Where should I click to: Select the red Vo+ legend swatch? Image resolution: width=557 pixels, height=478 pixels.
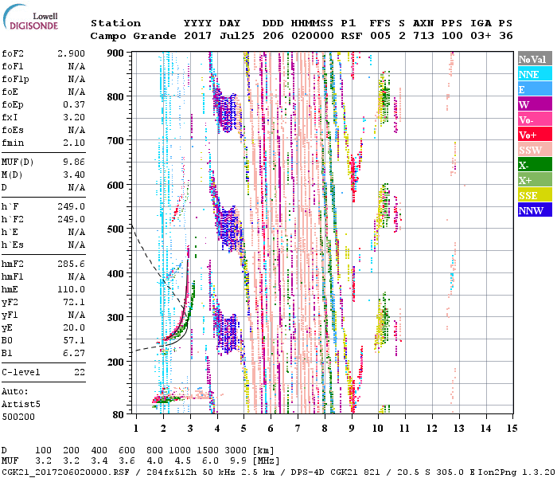[x=532, y=135]
